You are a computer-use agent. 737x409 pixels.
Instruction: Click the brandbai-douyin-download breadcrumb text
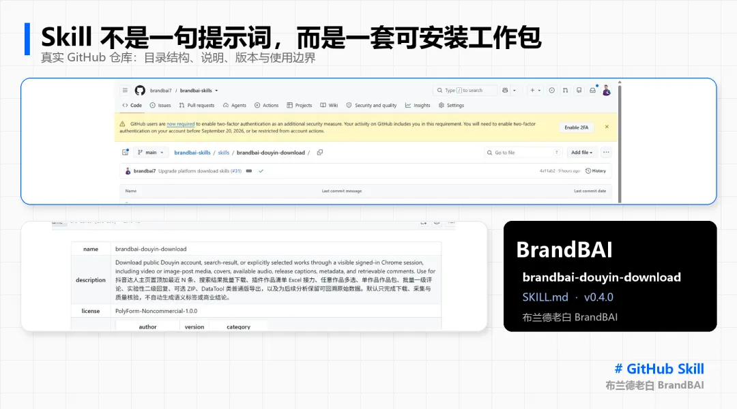coord(271,153)
